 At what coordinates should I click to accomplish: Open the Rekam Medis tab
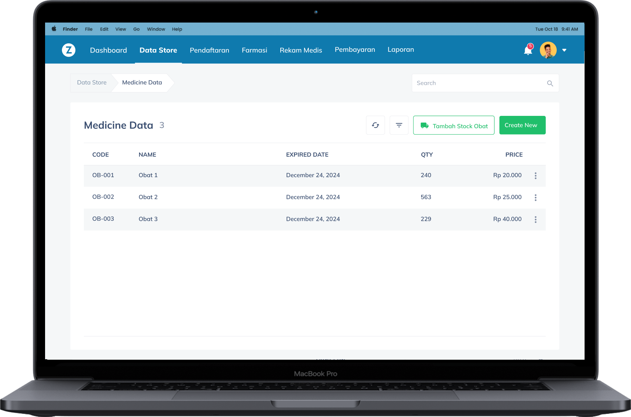(301, 50)
